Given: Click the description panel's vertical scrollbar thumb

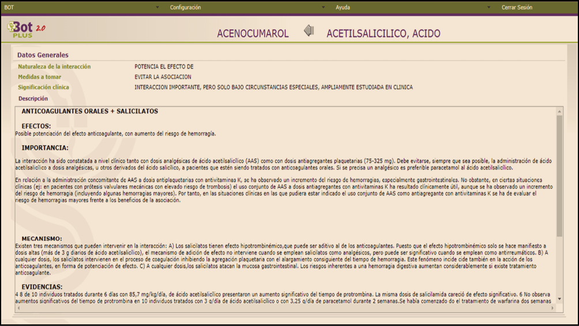Looking at the screenshot, I should [x=559, y=173].
